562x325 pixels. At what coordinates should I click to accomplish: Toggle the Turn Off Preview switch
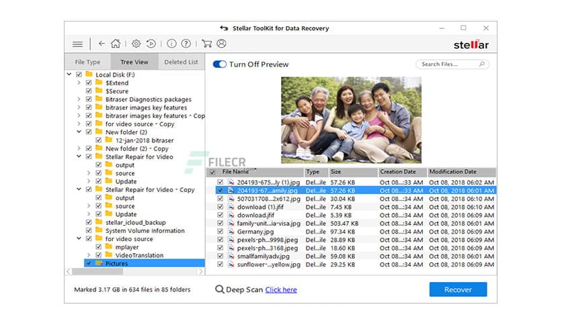(x=220, y=64)
